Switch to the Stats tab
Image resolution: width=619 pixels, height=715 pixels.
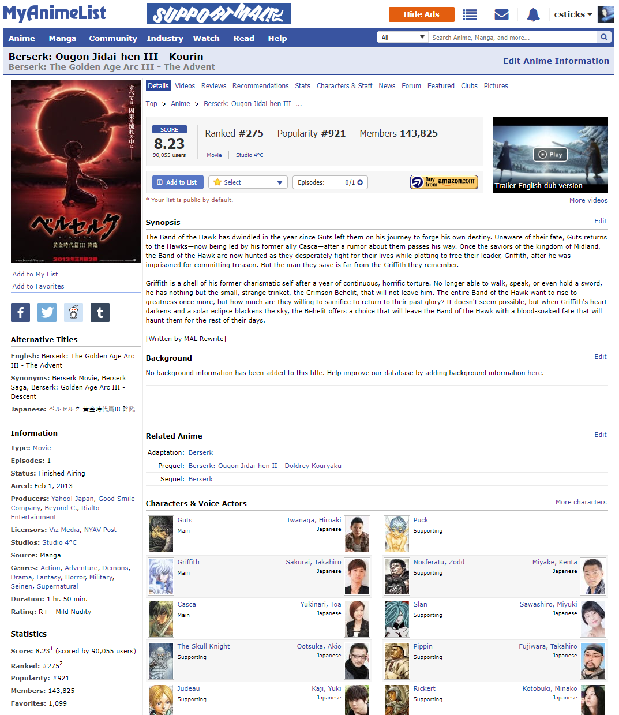point(302,85)
